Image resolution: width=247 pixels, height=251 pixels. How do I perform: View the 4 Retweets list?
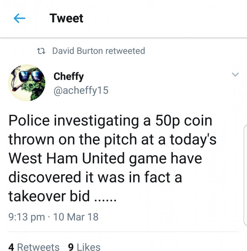[x=34, y=247]
